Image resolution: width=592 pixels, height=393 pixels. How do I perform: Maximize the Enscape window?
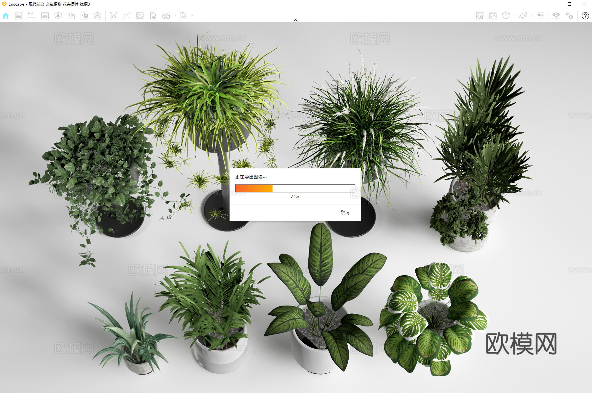569,4
